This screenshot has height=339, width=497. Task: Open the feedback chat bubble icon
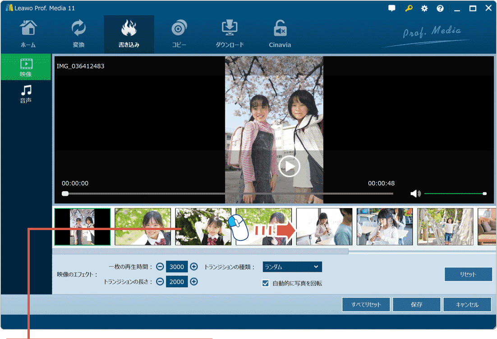point(392,9)
